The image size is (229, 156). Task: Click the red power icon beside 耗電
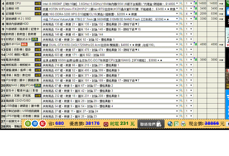point(106,124)
